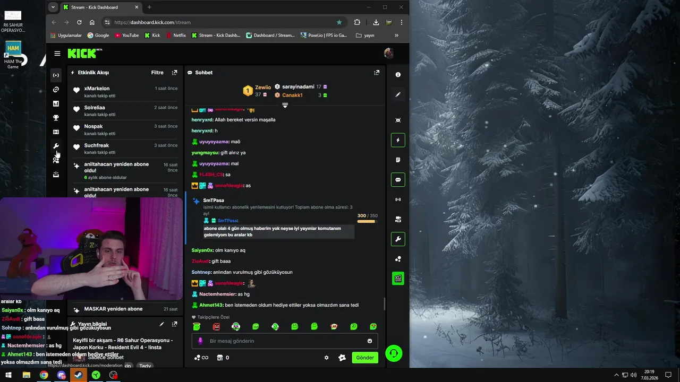This screenshot has width=680, height=382.
Task: Select the headphones emote
Action: 236,326
